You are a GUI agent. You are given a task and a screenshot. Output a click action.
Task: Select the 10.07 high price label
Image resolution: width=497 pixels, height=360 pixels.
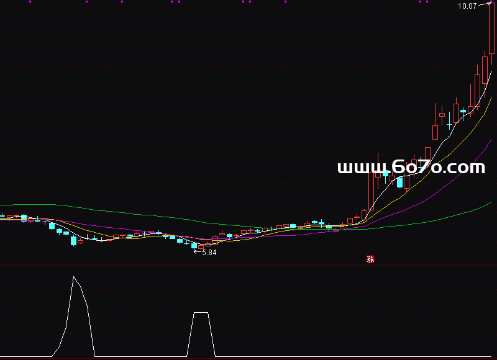467,6
